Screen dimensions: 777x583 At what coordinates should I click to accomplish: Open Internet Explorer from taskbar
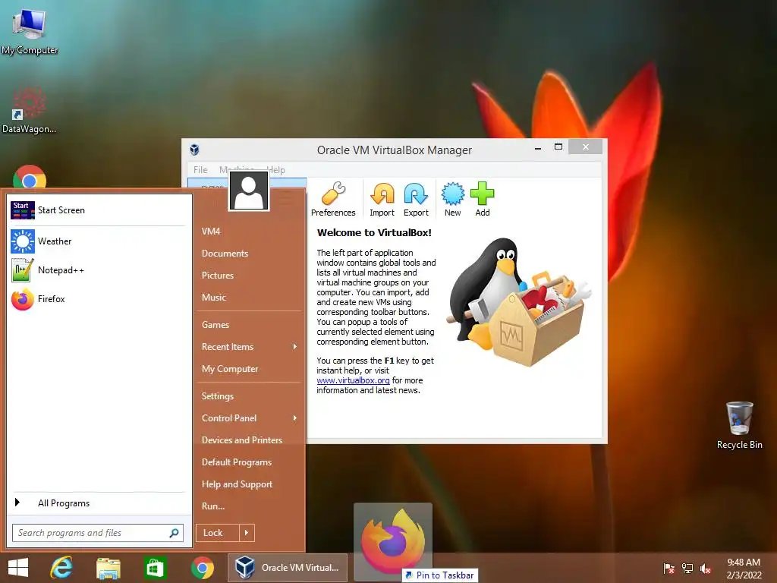62,568
